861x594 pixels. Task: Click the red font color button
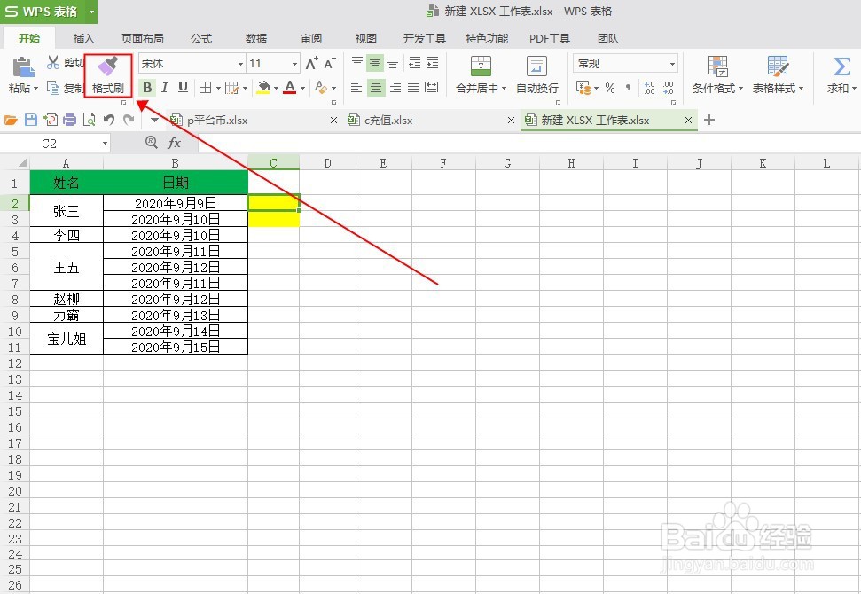point(290,87)
